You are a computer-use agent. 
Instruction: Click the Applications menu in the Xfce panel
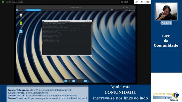20,10
